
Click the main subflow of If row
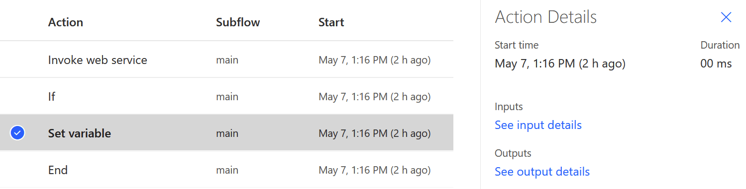[227, 97]
